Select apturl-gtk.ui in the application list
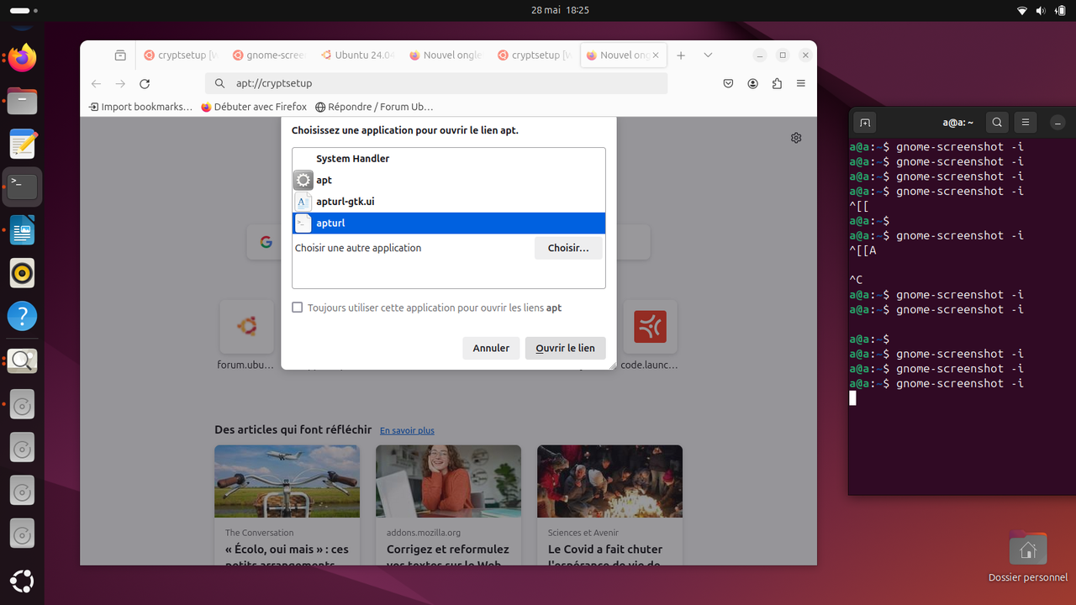 (x=449, y=202)
